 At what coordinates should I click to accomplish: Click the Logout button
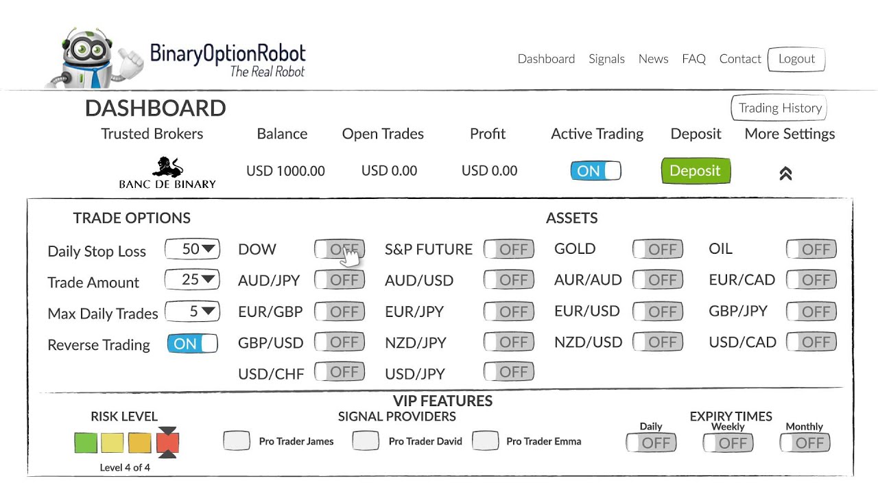click(x=796, y=59)
